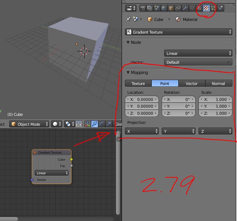Click the Vector Default input field
Viewport: 237px width, 221px height.
click(x=198, y=62)
